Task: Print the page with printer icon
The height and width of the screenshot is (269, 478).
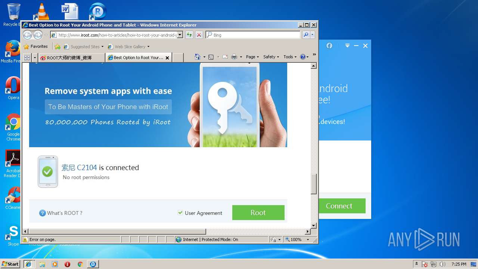Action: pos(234,57)
